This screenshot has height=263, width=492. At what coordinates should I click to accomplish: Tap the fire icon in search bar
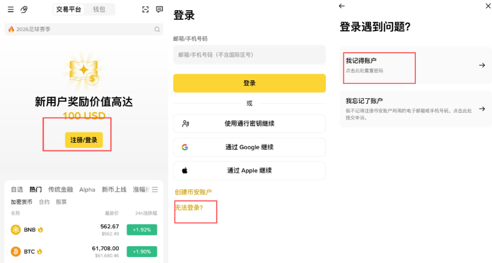(11, 29)
